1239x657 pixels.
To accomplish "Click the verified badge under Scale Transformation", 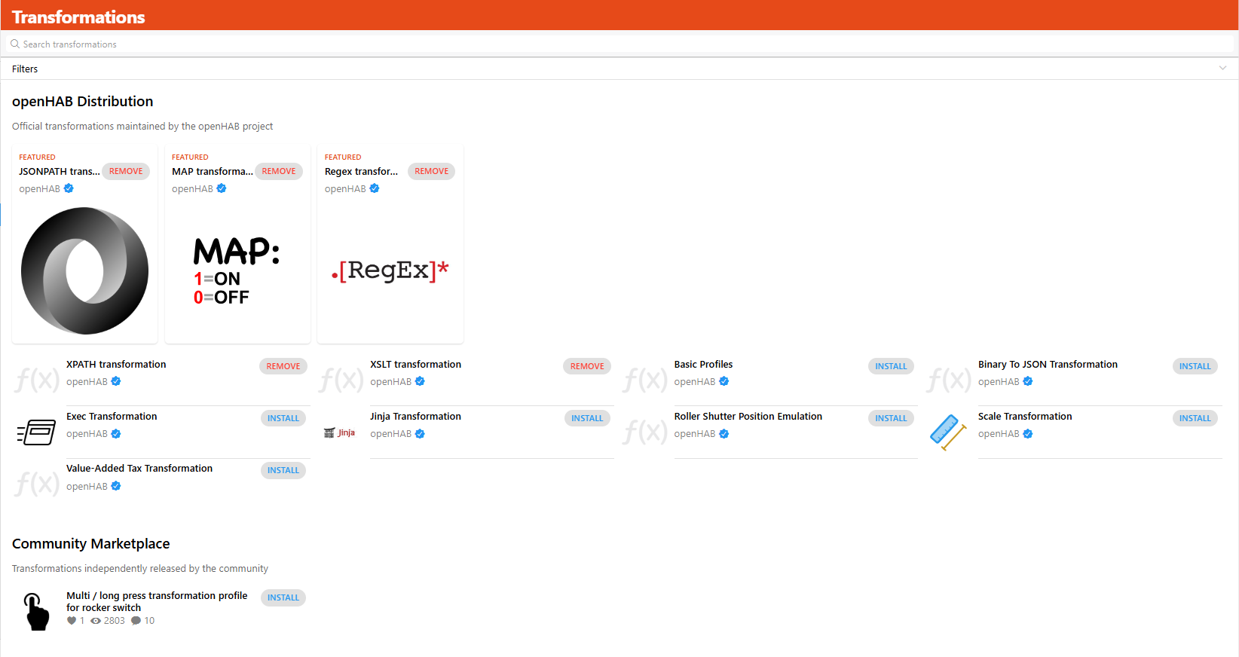I will click(1028, 433).
